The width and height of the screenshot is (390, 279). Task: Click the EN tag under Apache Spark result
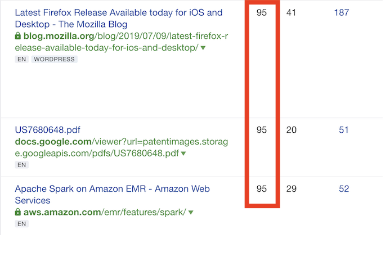[21, 224]
